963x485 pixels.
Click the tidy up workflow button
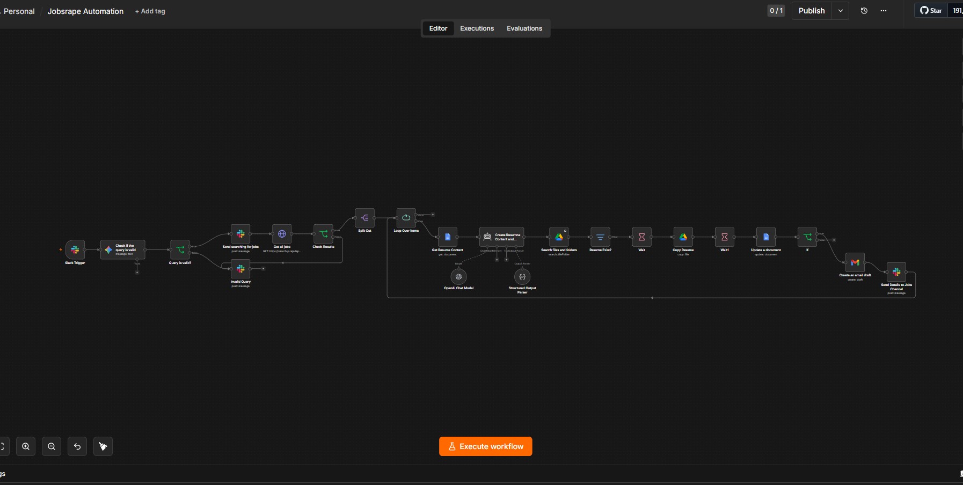(103, 446)
